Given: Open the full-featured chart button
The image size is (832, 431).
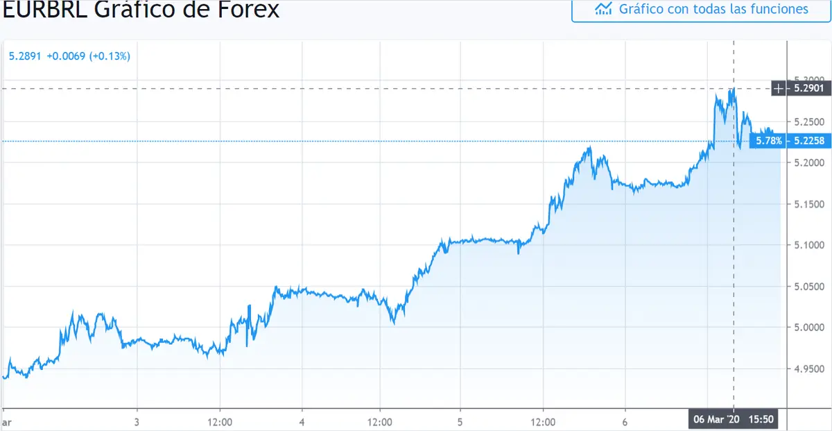Looking at the screenshot, I should (x=701, y=10).
